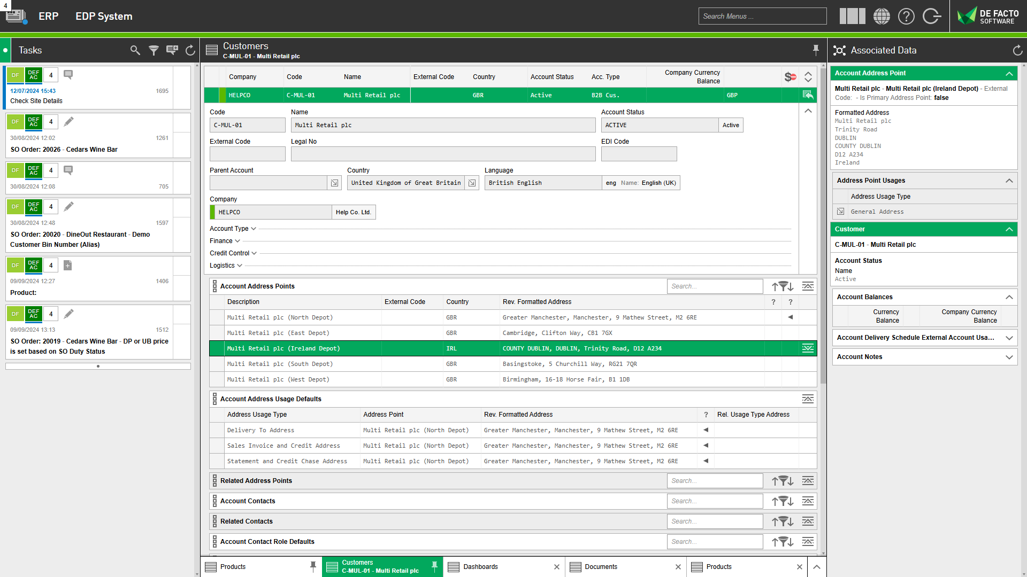1027x577 pixels.
Task: Open the Country field lookup icon
Action: coord(472,182)
